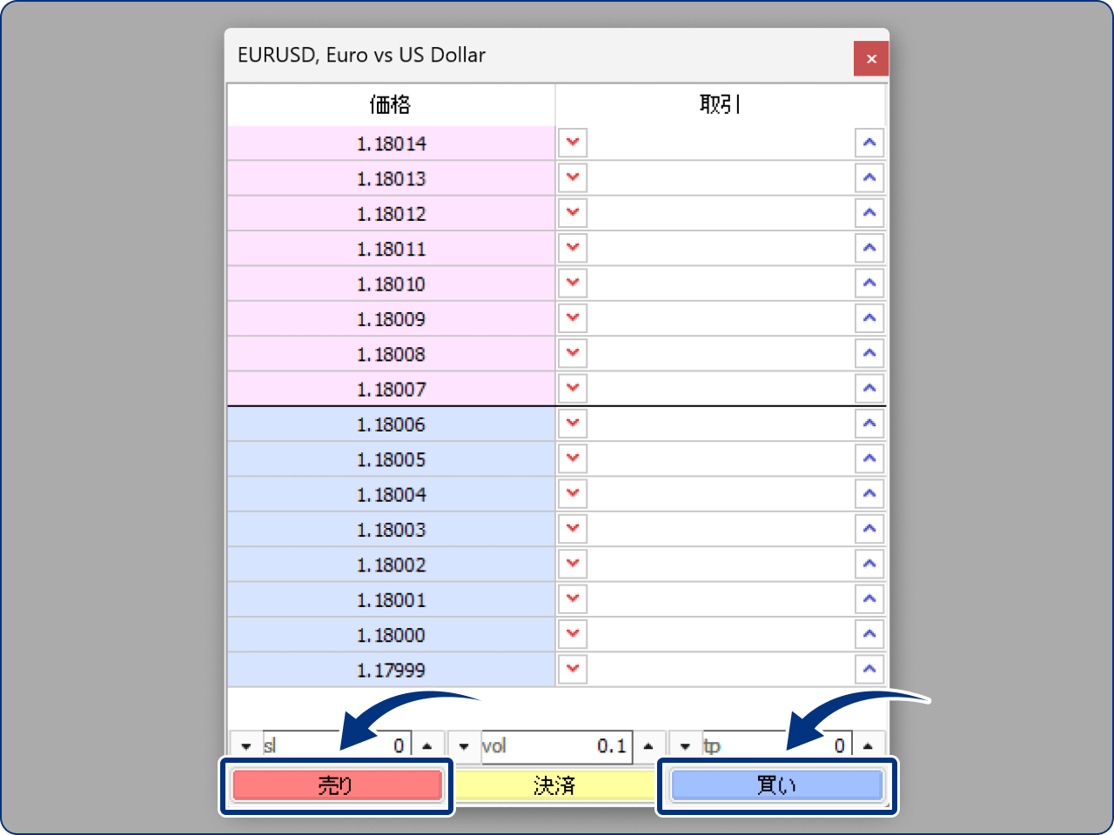The width and height of the screenshot is (1114, 835).
Task: Click blue up arrow in 1.18007 row
Action: point(869,389)
